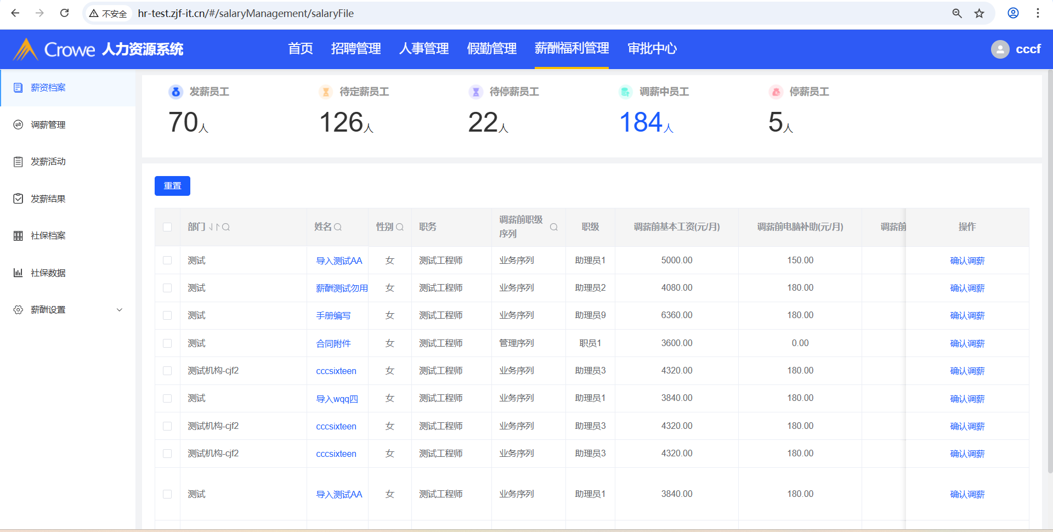The height and width of the screenshot is (532, 1053).
Task: Bookmark this page with the star icon
Action: [979, 13]
